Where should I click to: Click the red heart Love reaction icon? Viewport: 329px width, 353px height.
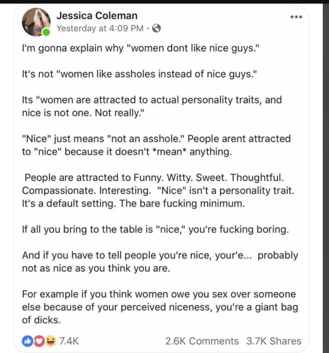coord(39,341)
